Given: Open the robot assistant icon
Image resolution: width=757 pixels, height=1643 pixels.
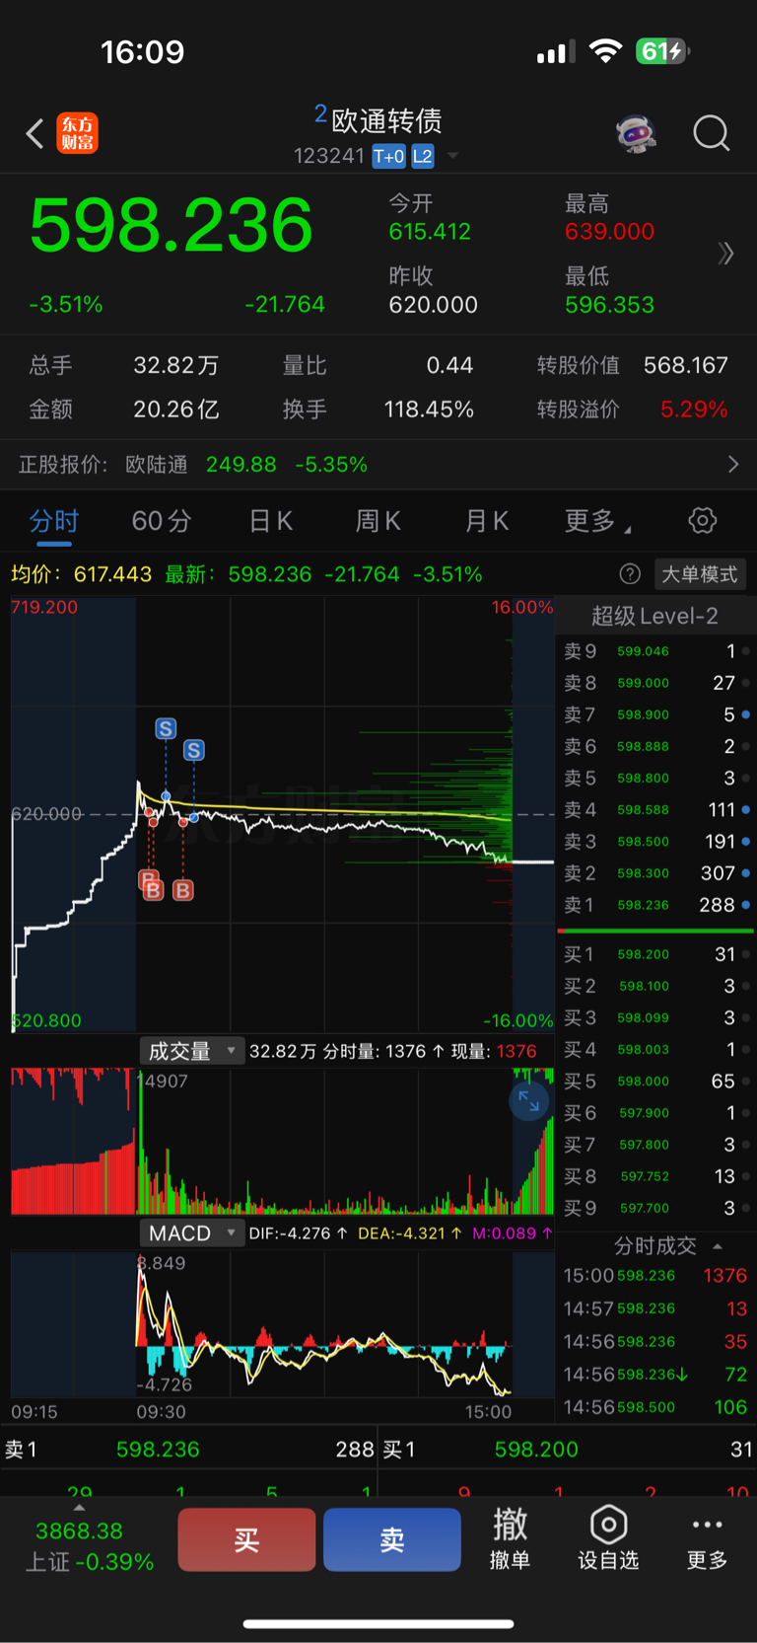Looking at the screenshot, I should 637,133.
